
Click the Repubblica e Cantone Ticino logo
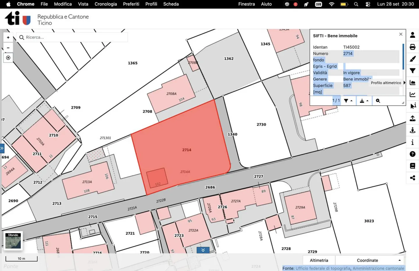tap(47, 19)
